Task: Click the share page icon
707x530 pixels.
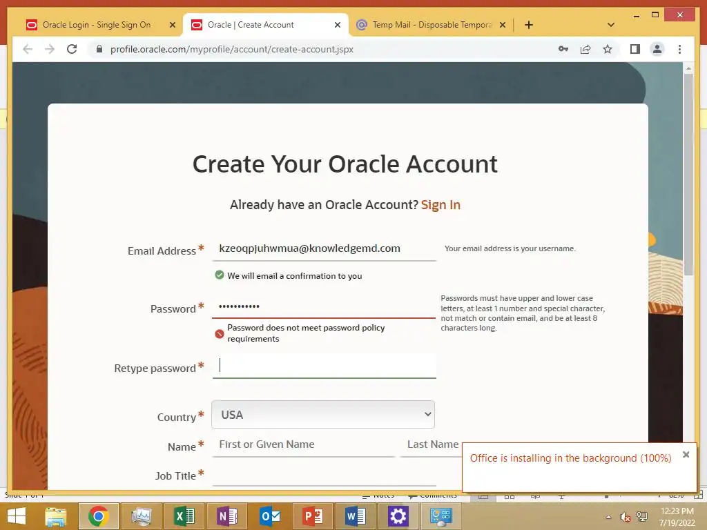Action: [585, 49]
